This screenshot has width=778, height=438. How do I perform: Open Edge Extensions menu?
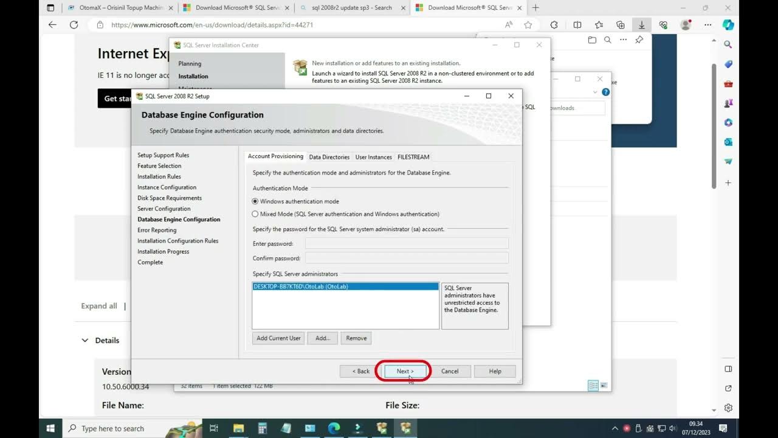(554, 25)
